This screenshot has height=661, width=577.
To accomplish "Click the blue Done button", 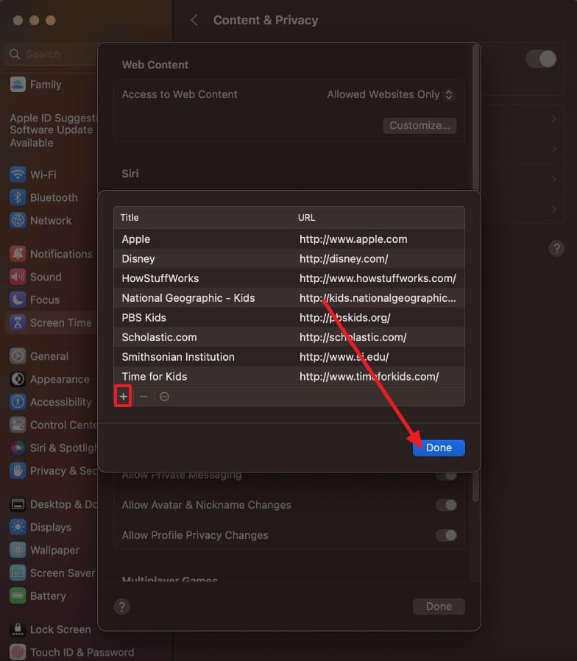I will point(439,448).
